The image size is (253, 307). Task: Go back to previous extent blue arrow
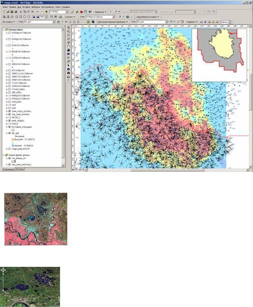click(69, 54)
